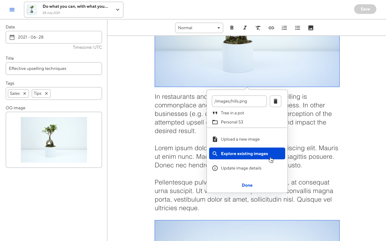Image resolution: width=386 pixels, height=241 pixels.
Task: Click the Tips tag label
Action: pyautogui.click(x=38, y=93)
